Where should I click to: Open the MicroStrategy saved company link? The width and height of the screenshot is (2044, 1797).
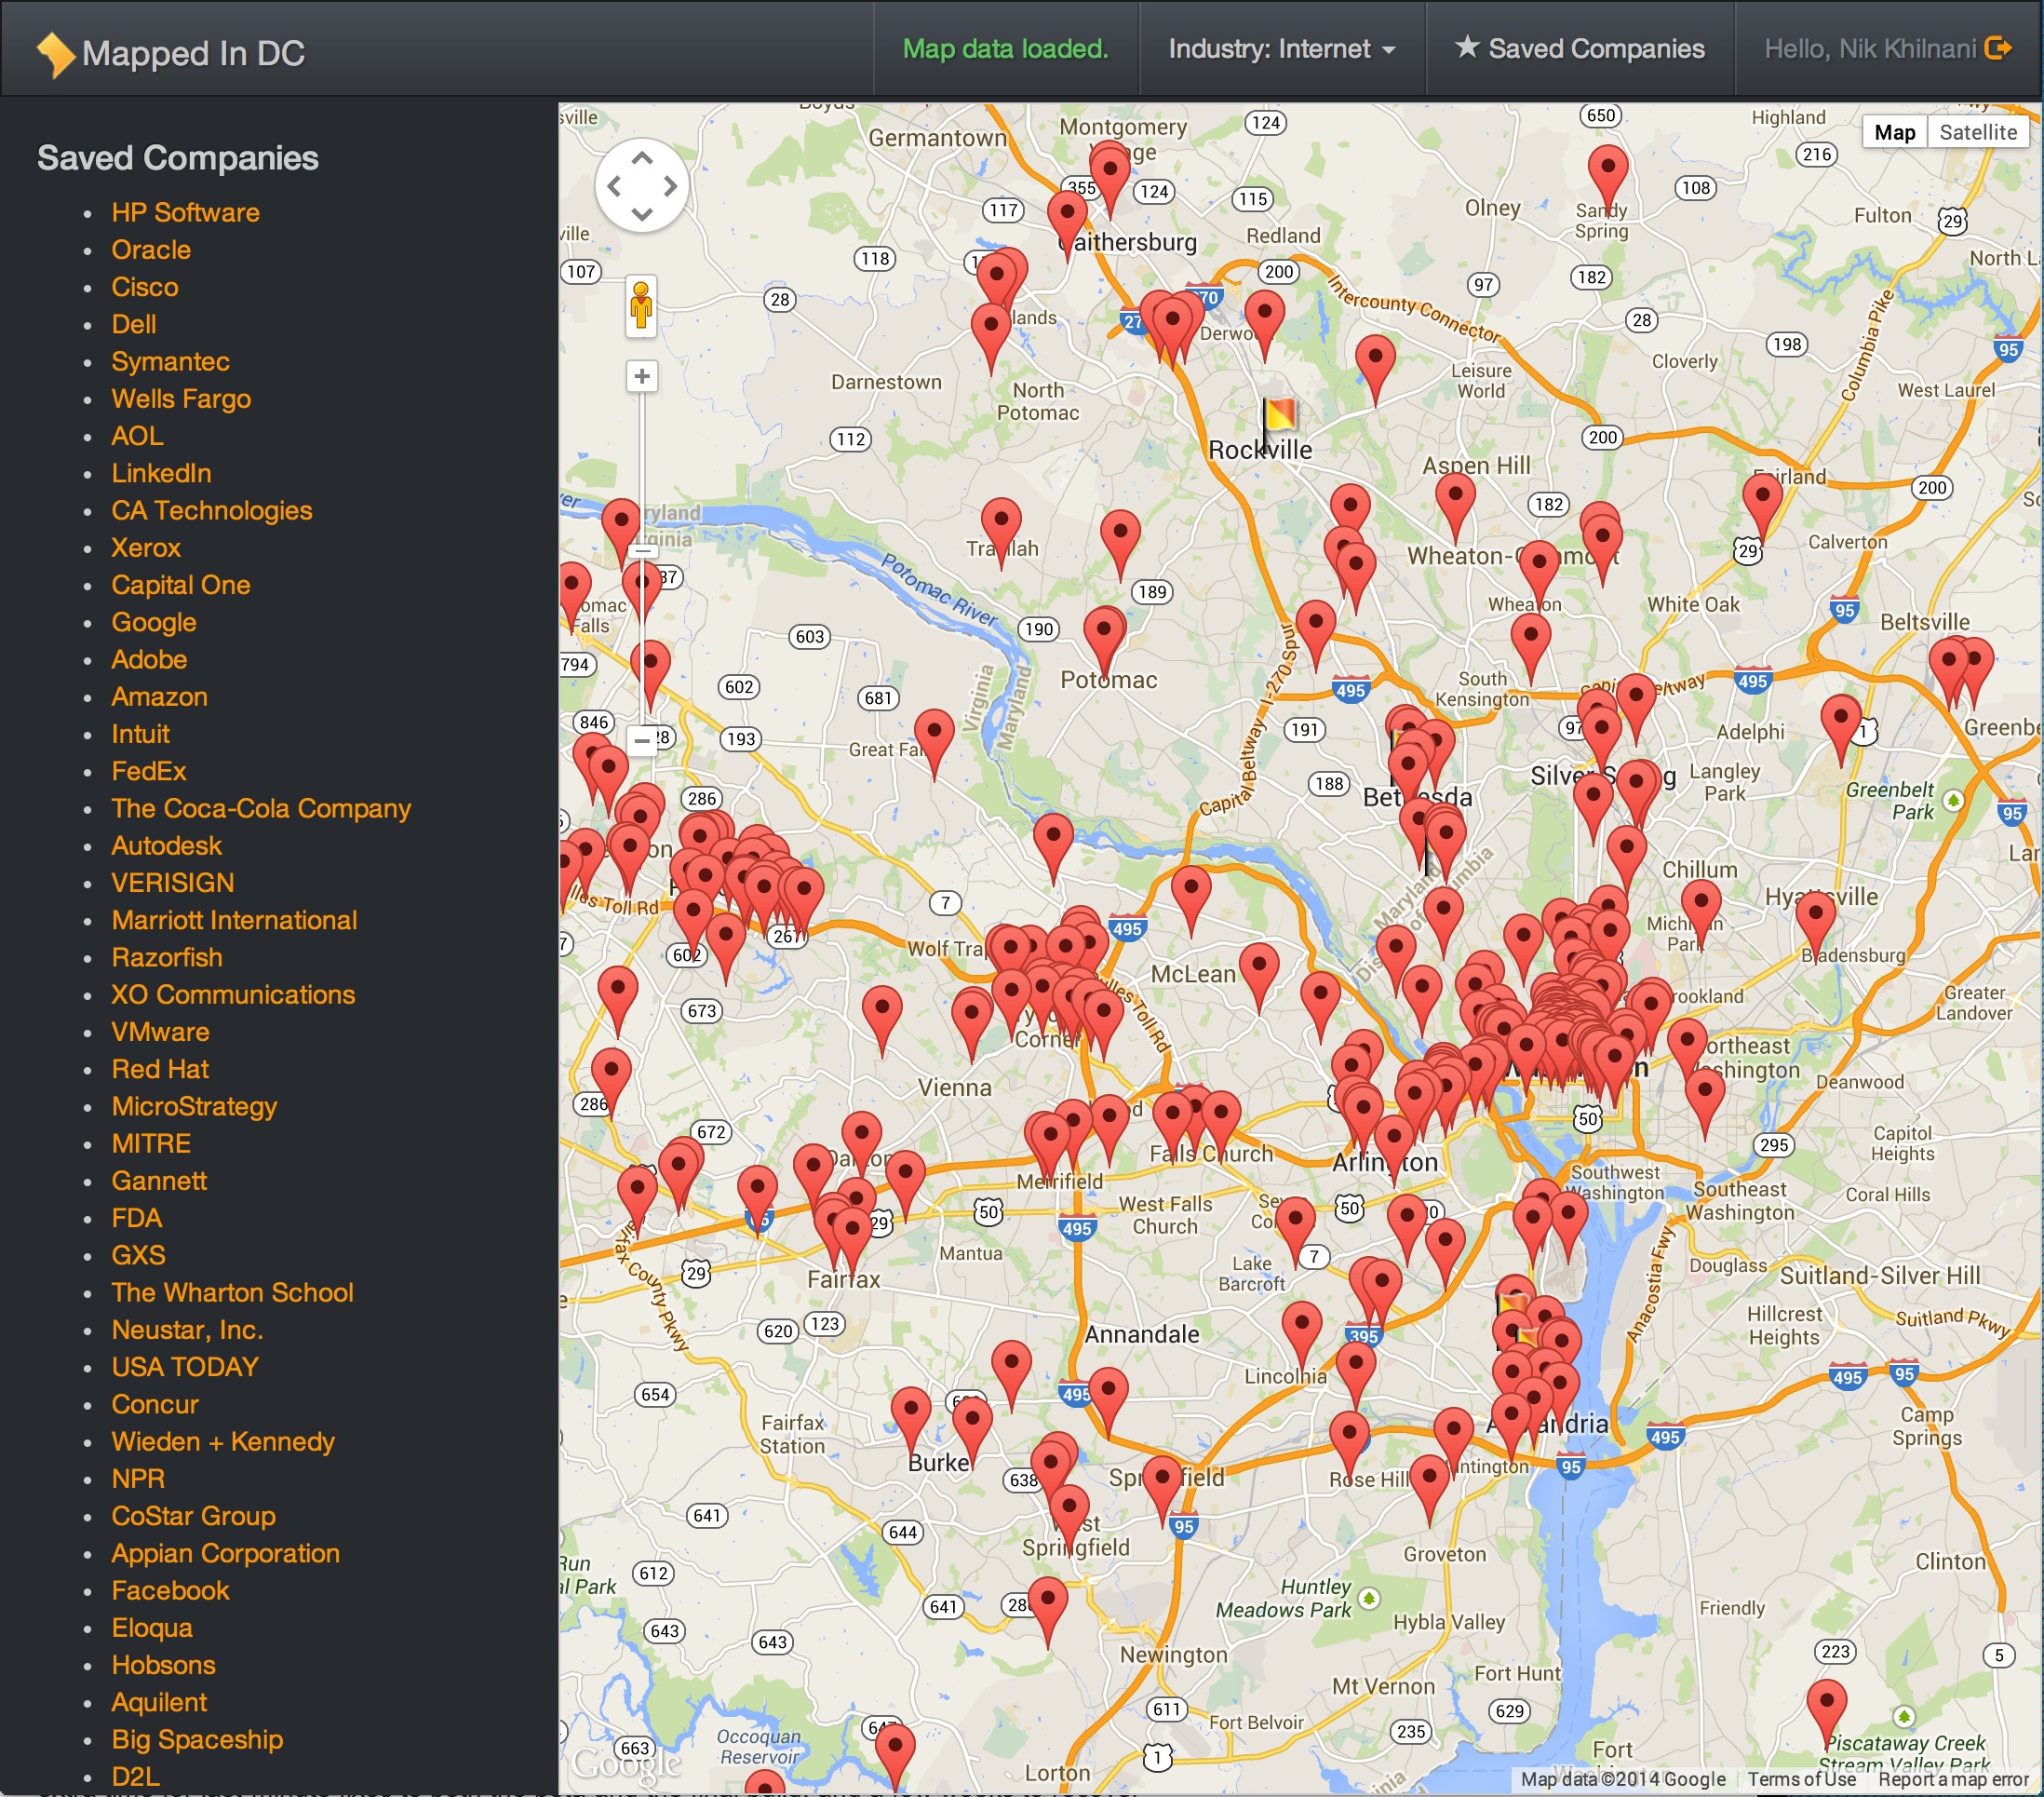pyautogui.click(x=194, y=1107)
